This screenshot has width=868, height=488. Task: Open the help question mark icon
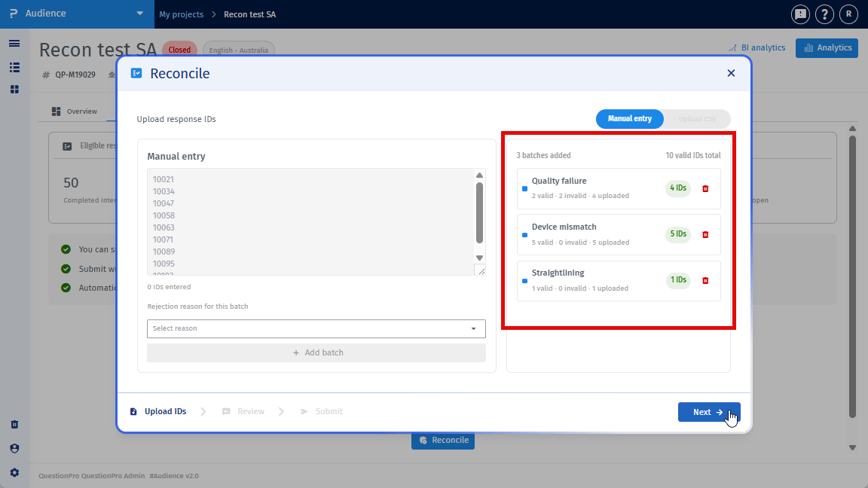click(x=824, y=14)
